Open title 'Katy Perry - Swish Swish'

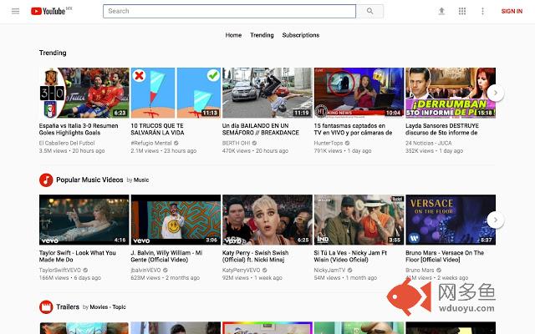click(255, 256)
